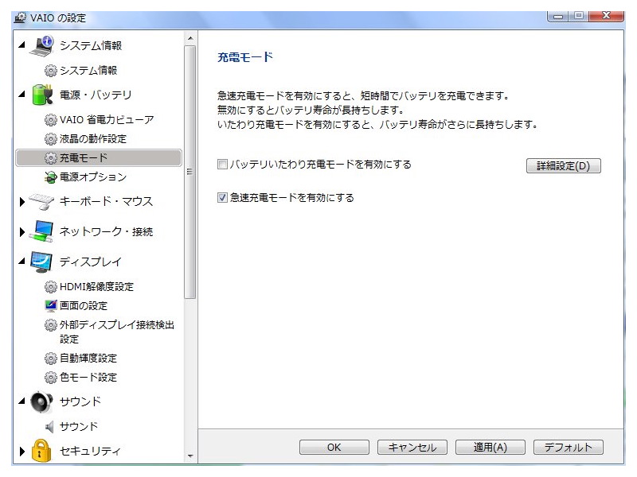Close the VAIO の設定 window
The height and width of the screenshot is (477, 637).
click(606, 16)
